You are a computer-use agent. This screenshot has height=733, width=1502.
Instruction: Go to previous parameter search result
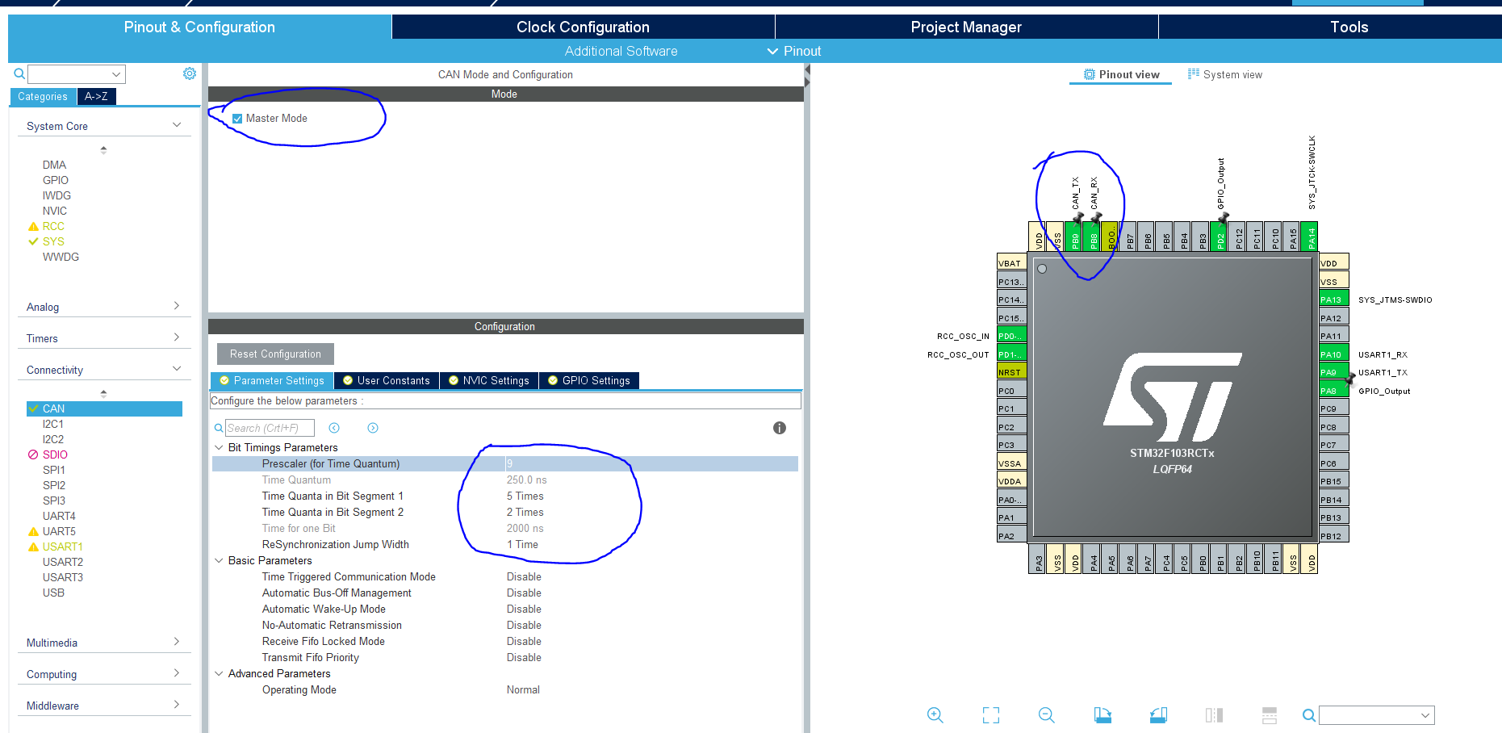tap(334, 428)
